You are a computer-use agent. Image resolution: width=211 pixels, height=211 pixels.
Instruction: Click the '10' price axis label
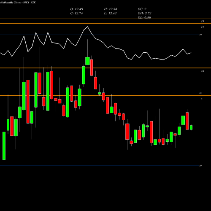click(203, 71)
